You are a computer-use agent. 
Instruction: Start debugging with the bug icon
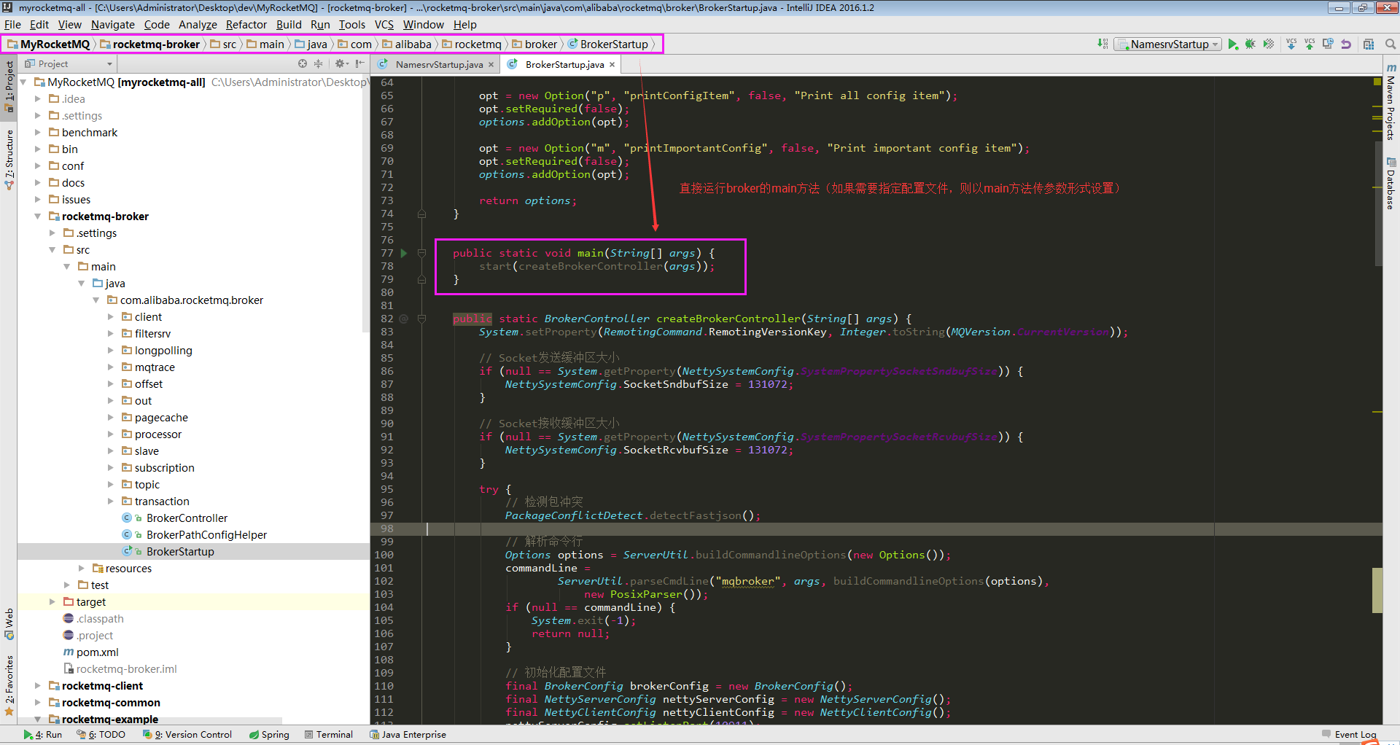[x=1250, y=44]
